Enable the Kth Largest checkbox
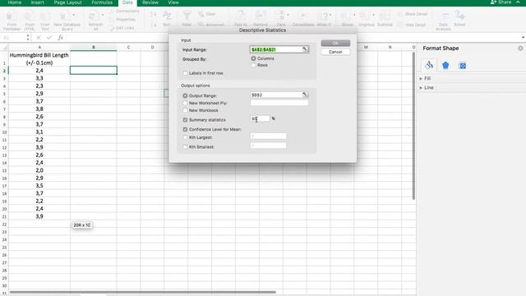 pos(185,137)
